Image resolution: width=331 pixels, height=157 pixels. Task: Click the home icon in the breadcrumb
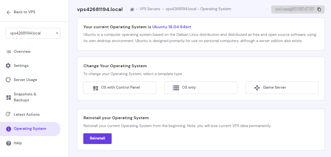132,9
